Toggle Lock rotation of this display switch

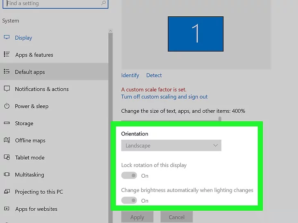tap(129, 176)
